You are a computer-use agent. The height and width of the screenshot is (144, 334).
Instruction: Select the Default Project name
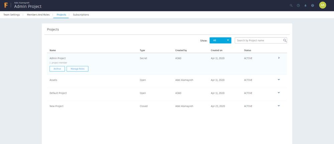pos(58,93)
